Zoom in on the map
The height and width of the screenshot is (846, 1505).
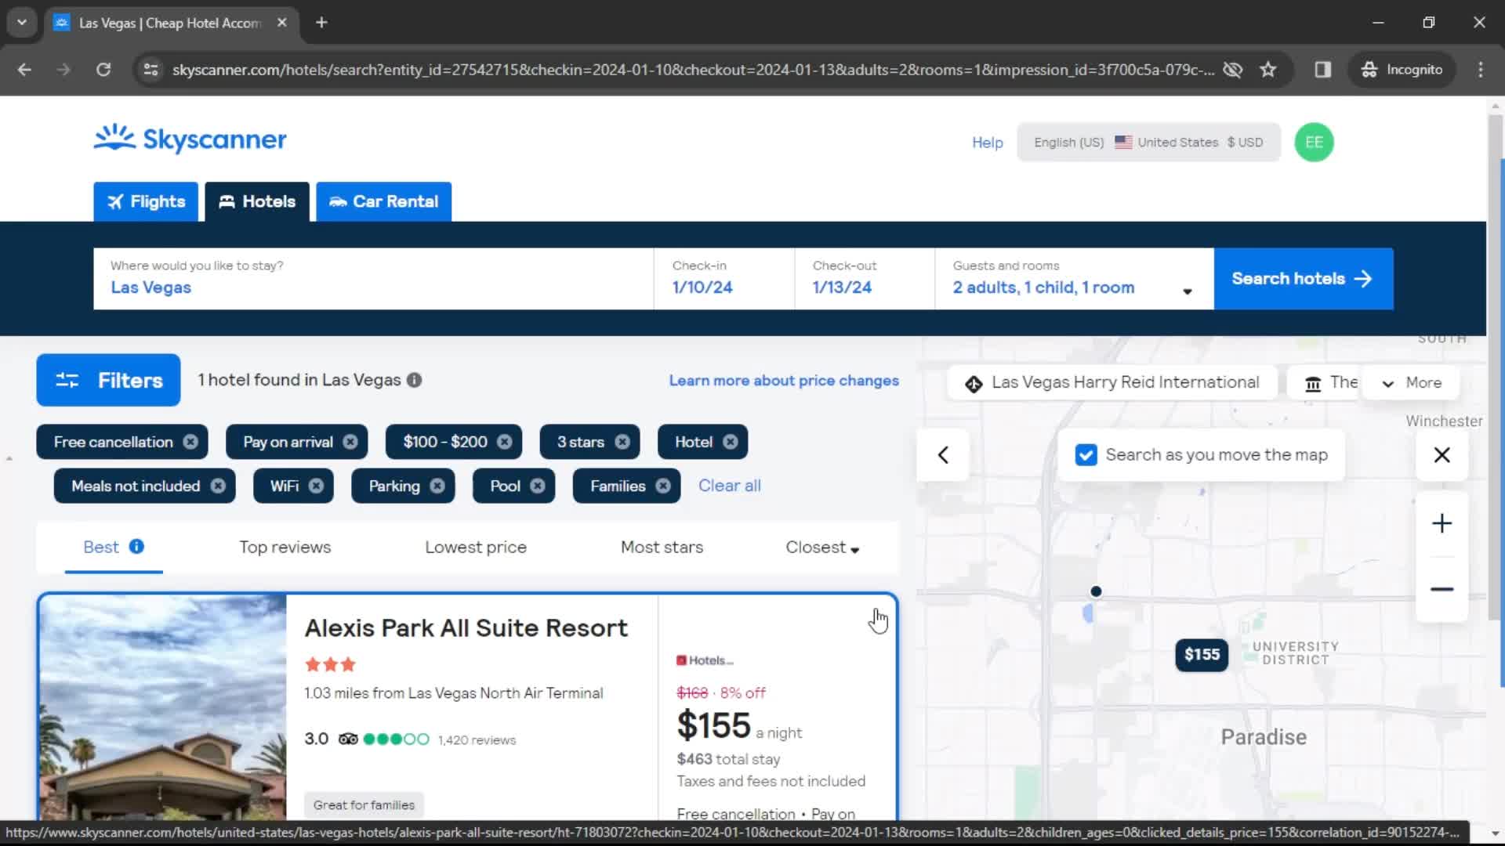[1442, 523]
